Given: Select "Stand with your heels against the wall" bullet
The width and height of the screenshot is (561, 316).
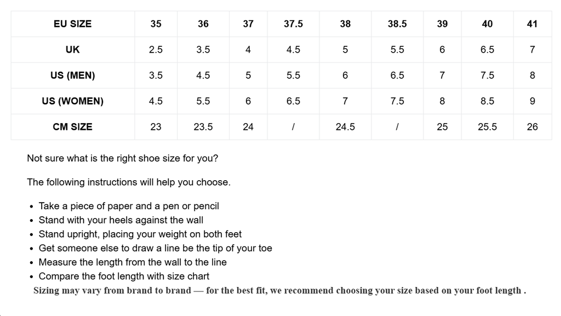Looking at the screenshot, I should pos(121,220).
